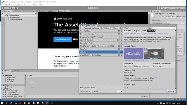Open File Explorer from taskbar
Screen dimensions: 187x105
[29, 103]
